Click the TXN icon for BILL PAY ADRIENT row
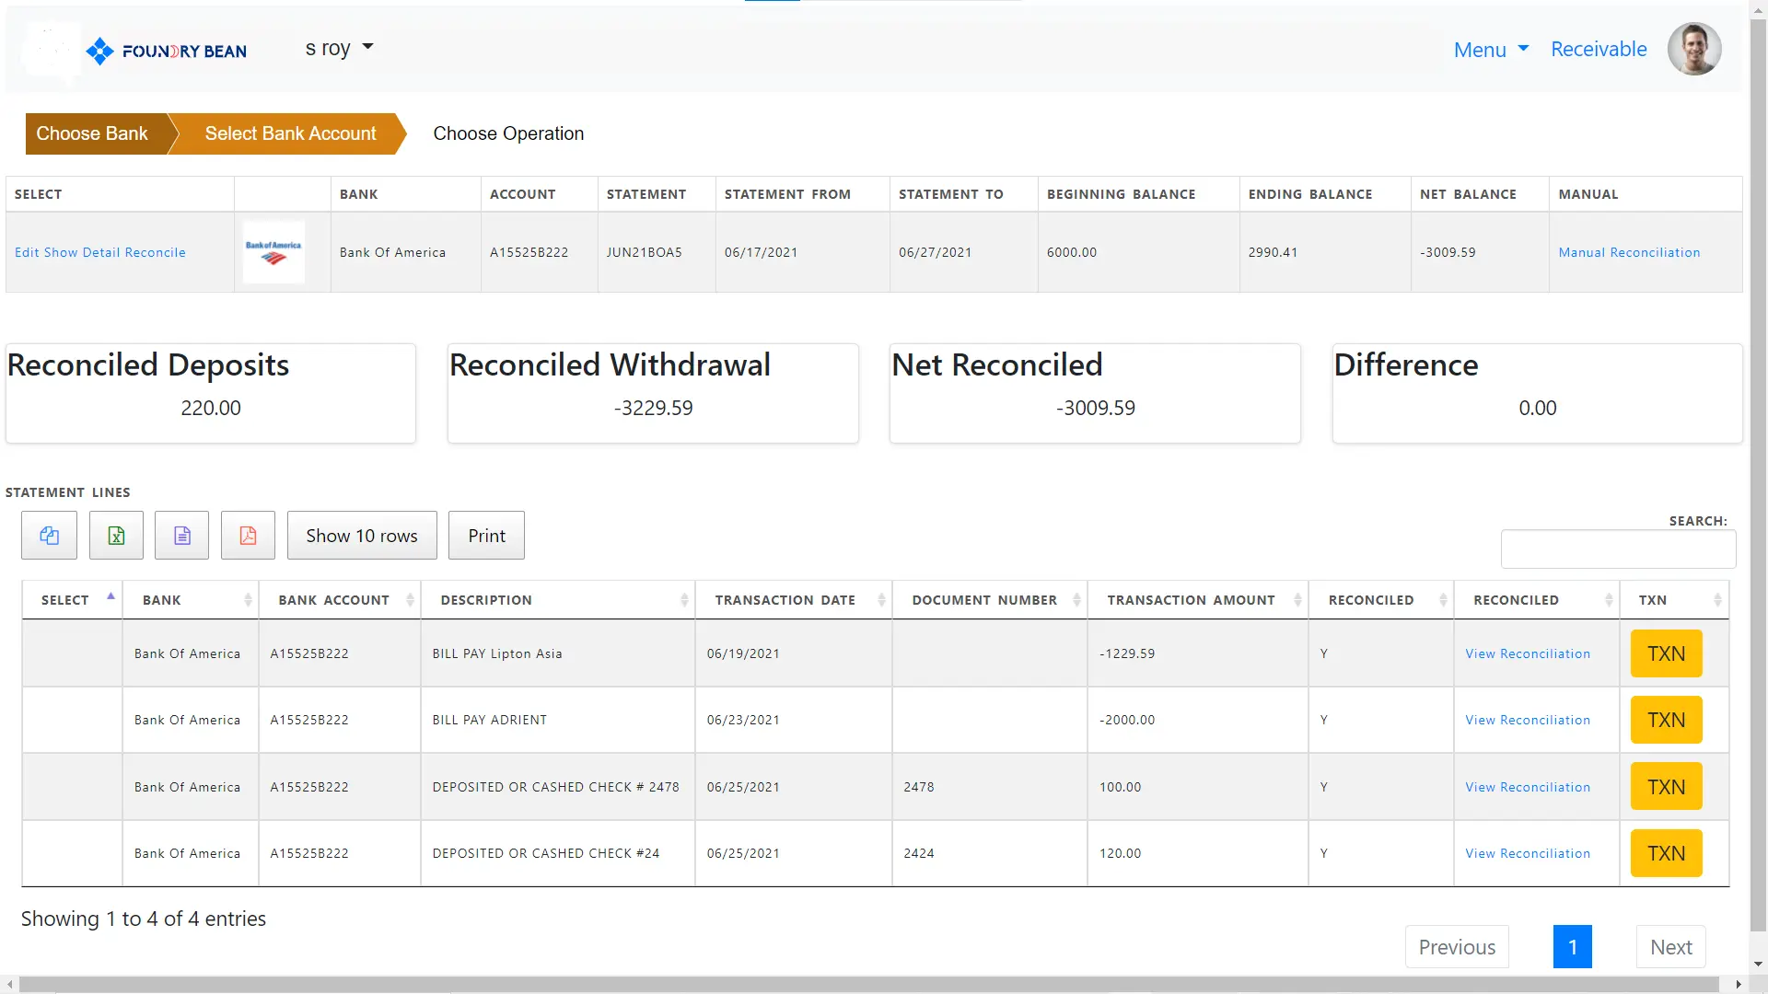This screenshot has height=994, width=1768. 1665,720
